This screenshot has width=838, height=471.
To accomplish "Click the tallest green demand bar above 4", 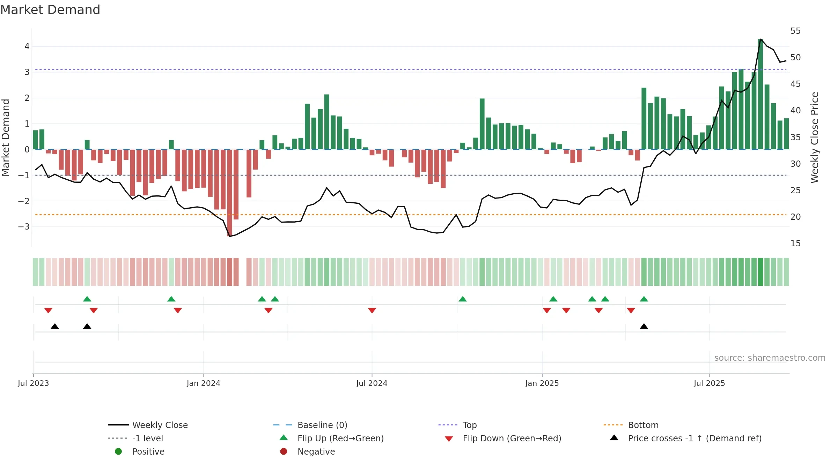I will (x=760, y=94).
